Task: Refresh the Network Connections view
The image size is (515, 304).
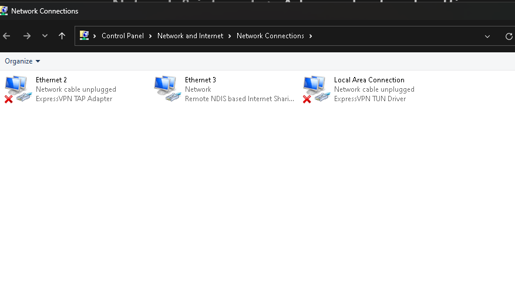Action: click(509, 36)
